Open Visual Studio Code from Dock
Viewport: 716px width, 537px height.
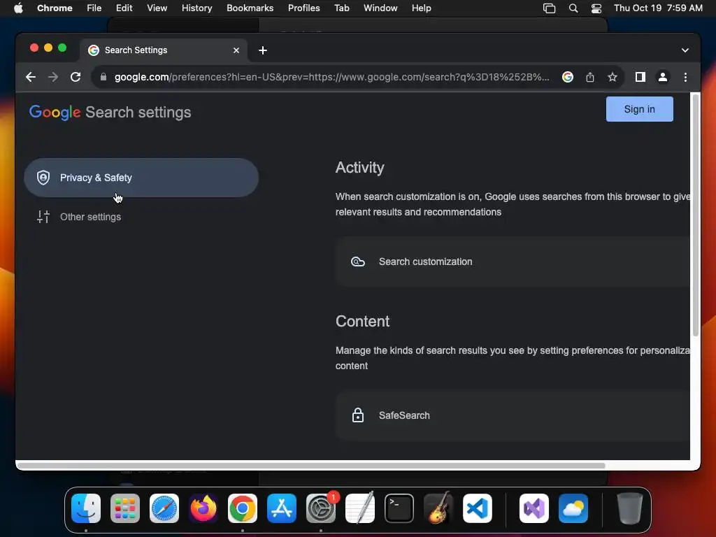[x=477, y=508]
